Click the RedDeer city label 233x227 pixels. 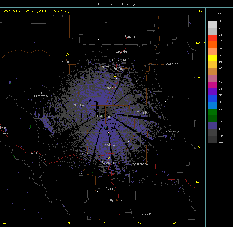coord(119,69)
